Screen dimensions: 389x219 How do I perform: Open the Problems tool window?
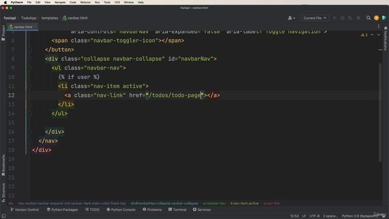pos(152,210)
